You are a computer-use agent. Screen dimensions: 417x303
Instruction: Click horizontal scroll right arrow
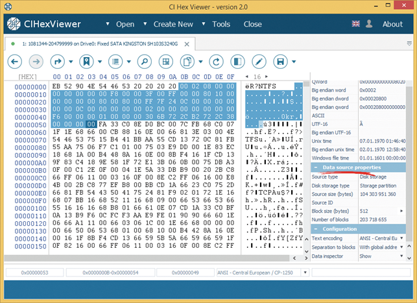(306, 258)
